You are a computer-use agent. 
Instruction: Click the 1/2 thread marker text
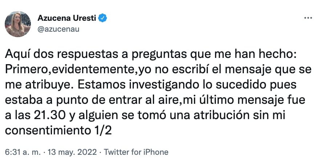click(103, 130)
